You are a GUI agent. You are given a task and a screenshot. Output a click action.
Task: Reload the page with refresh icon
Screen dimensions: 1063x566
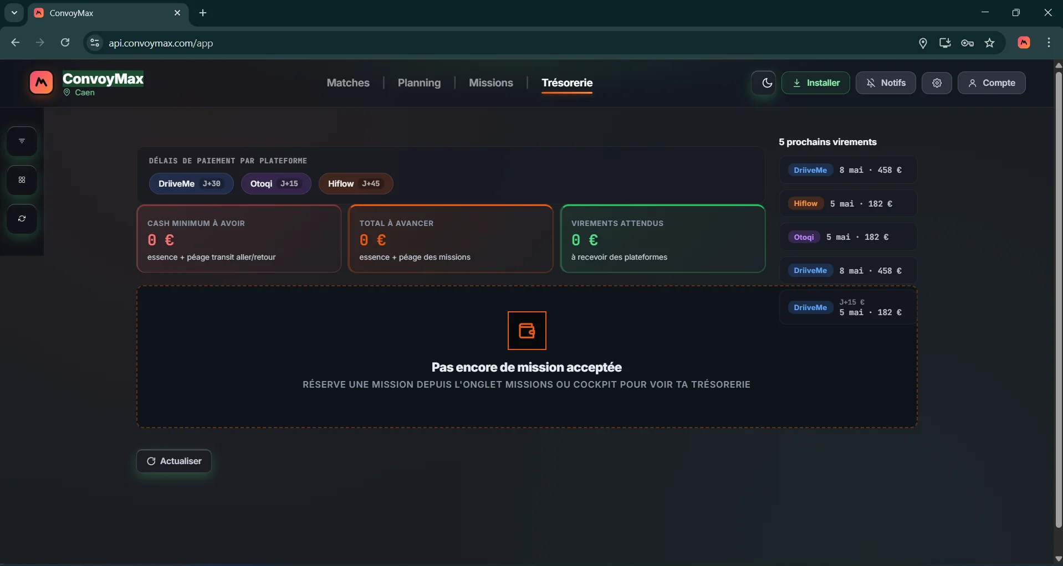click(x=65, y=43)
